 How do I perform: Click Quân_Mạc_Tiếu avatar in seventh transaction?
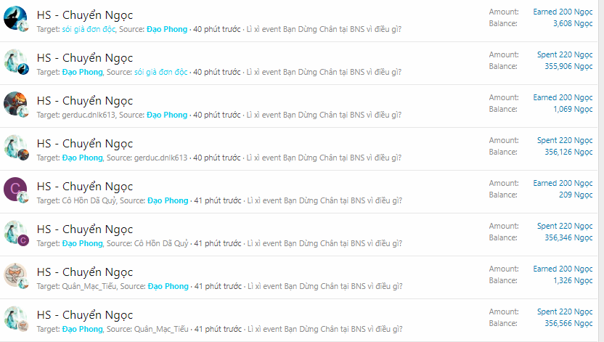(x=15, y=274)
